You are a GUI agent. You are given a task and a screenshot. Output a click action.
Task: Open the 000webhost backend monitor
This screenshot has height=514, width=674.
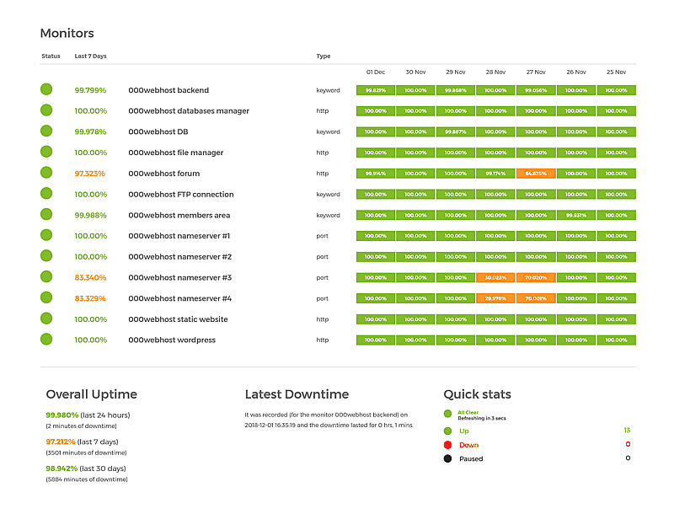(x=168, y=90)
